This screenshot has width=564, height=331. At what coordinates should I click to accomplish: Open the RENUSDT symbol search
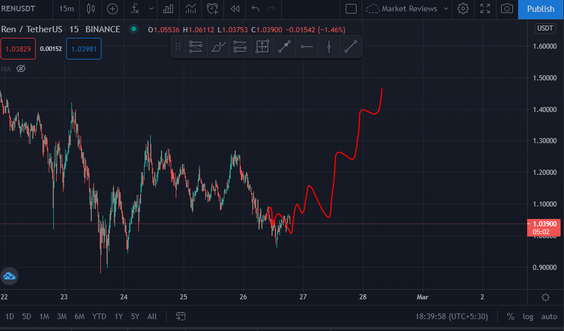click(x=18, y=8)
